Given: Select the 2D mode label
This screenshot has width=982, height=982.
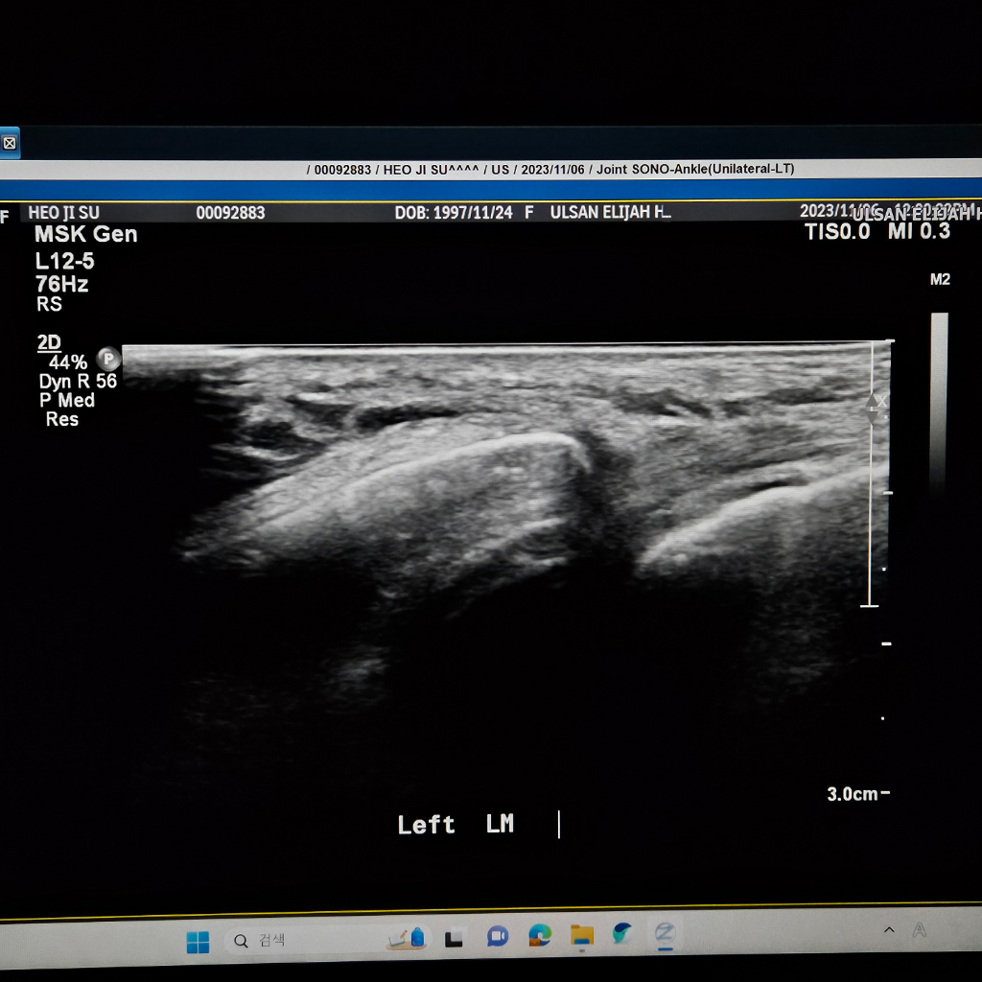Looking at the screenshot, I should point(48,342).
